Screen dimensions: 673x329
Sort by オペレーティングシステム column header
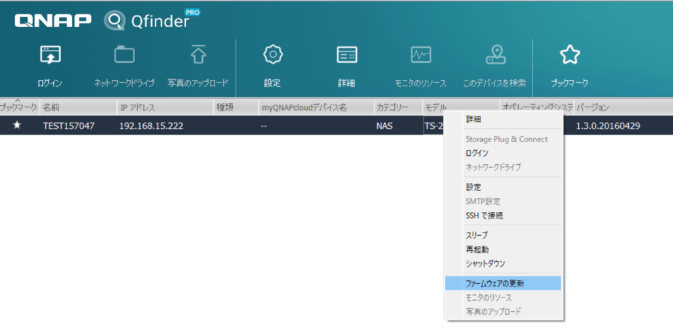pyautogui.click(x=537, y=107)
